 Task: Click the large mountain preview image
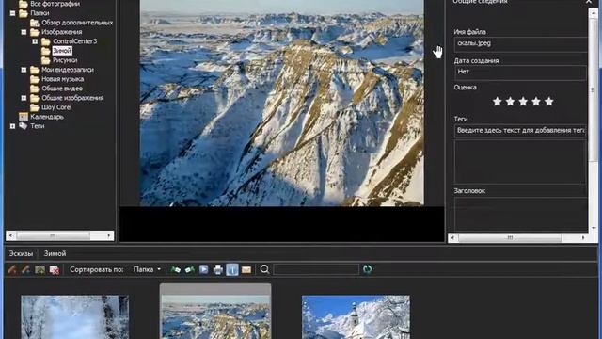pyautogui.click(x=282, y=103)
